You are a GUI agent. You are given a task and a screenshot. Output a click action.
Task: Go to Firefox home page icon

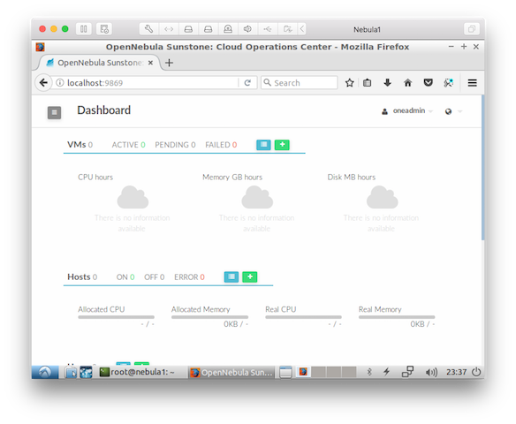[x=407, y=83]
